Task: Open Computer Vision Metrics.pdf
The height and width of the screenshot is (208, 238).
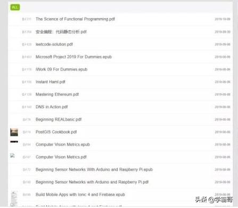Action: click(x=61, y=157)
